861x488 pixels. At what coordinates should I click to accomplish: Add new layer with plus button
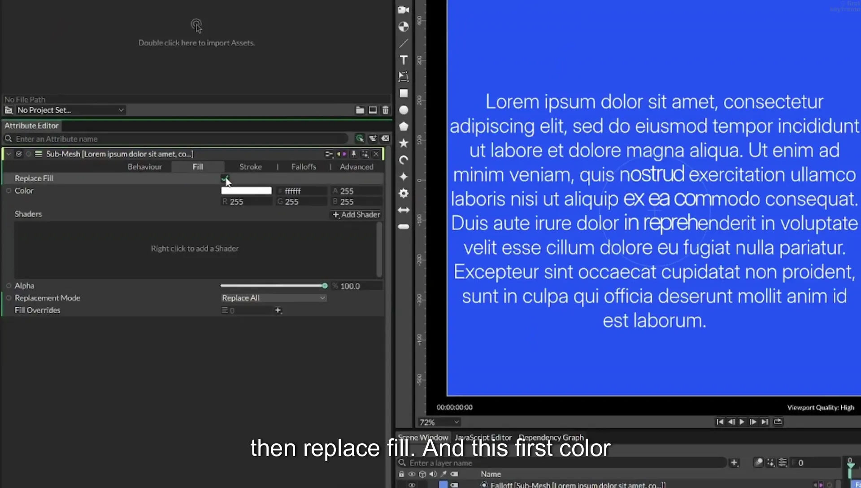point(734,463)
